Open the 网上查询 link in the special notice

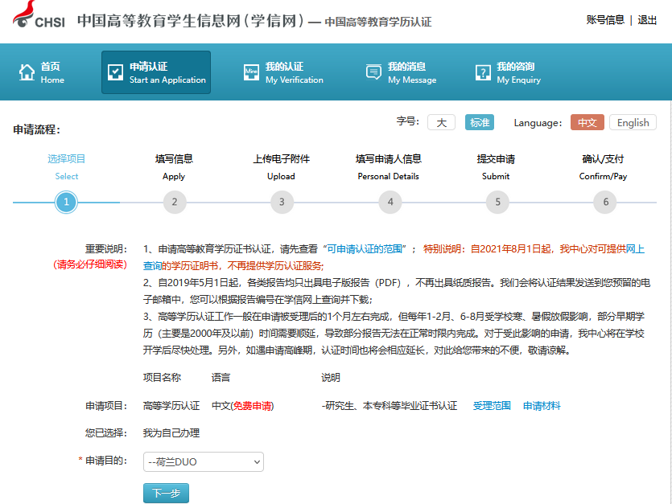635,249
